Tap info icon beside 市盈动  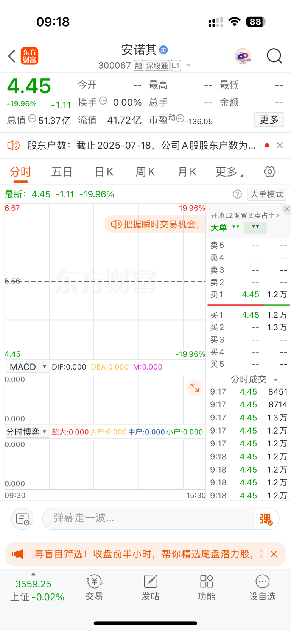click(180, 119)
